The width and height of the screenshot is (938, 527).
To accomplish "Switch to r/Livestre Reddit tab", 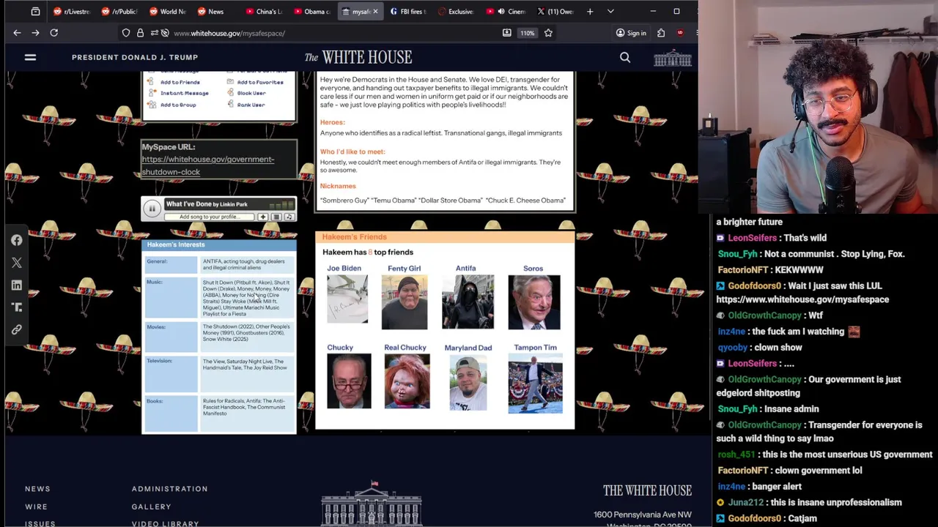I will 72,12.
